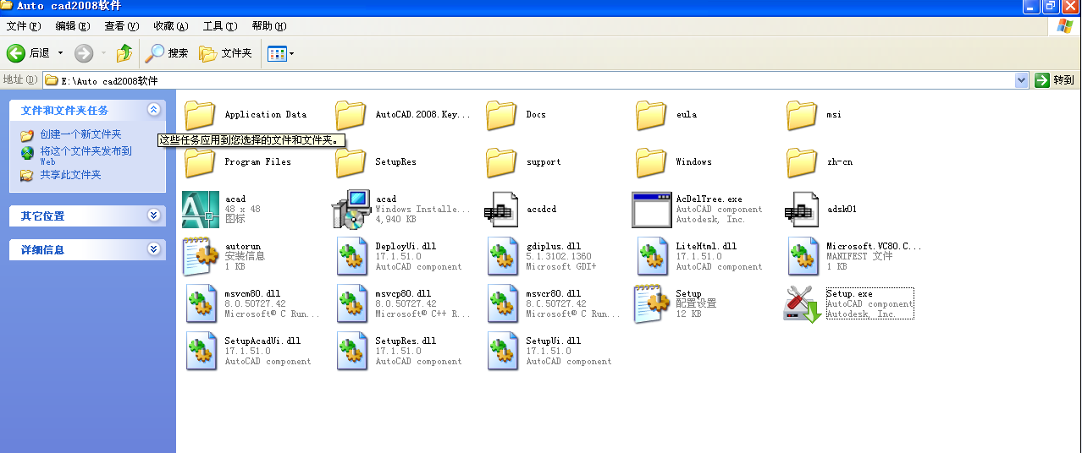Viewport: 1082px width, 453px height.
Task: Select the Setup configuration settings file
Action: (676, 304)
